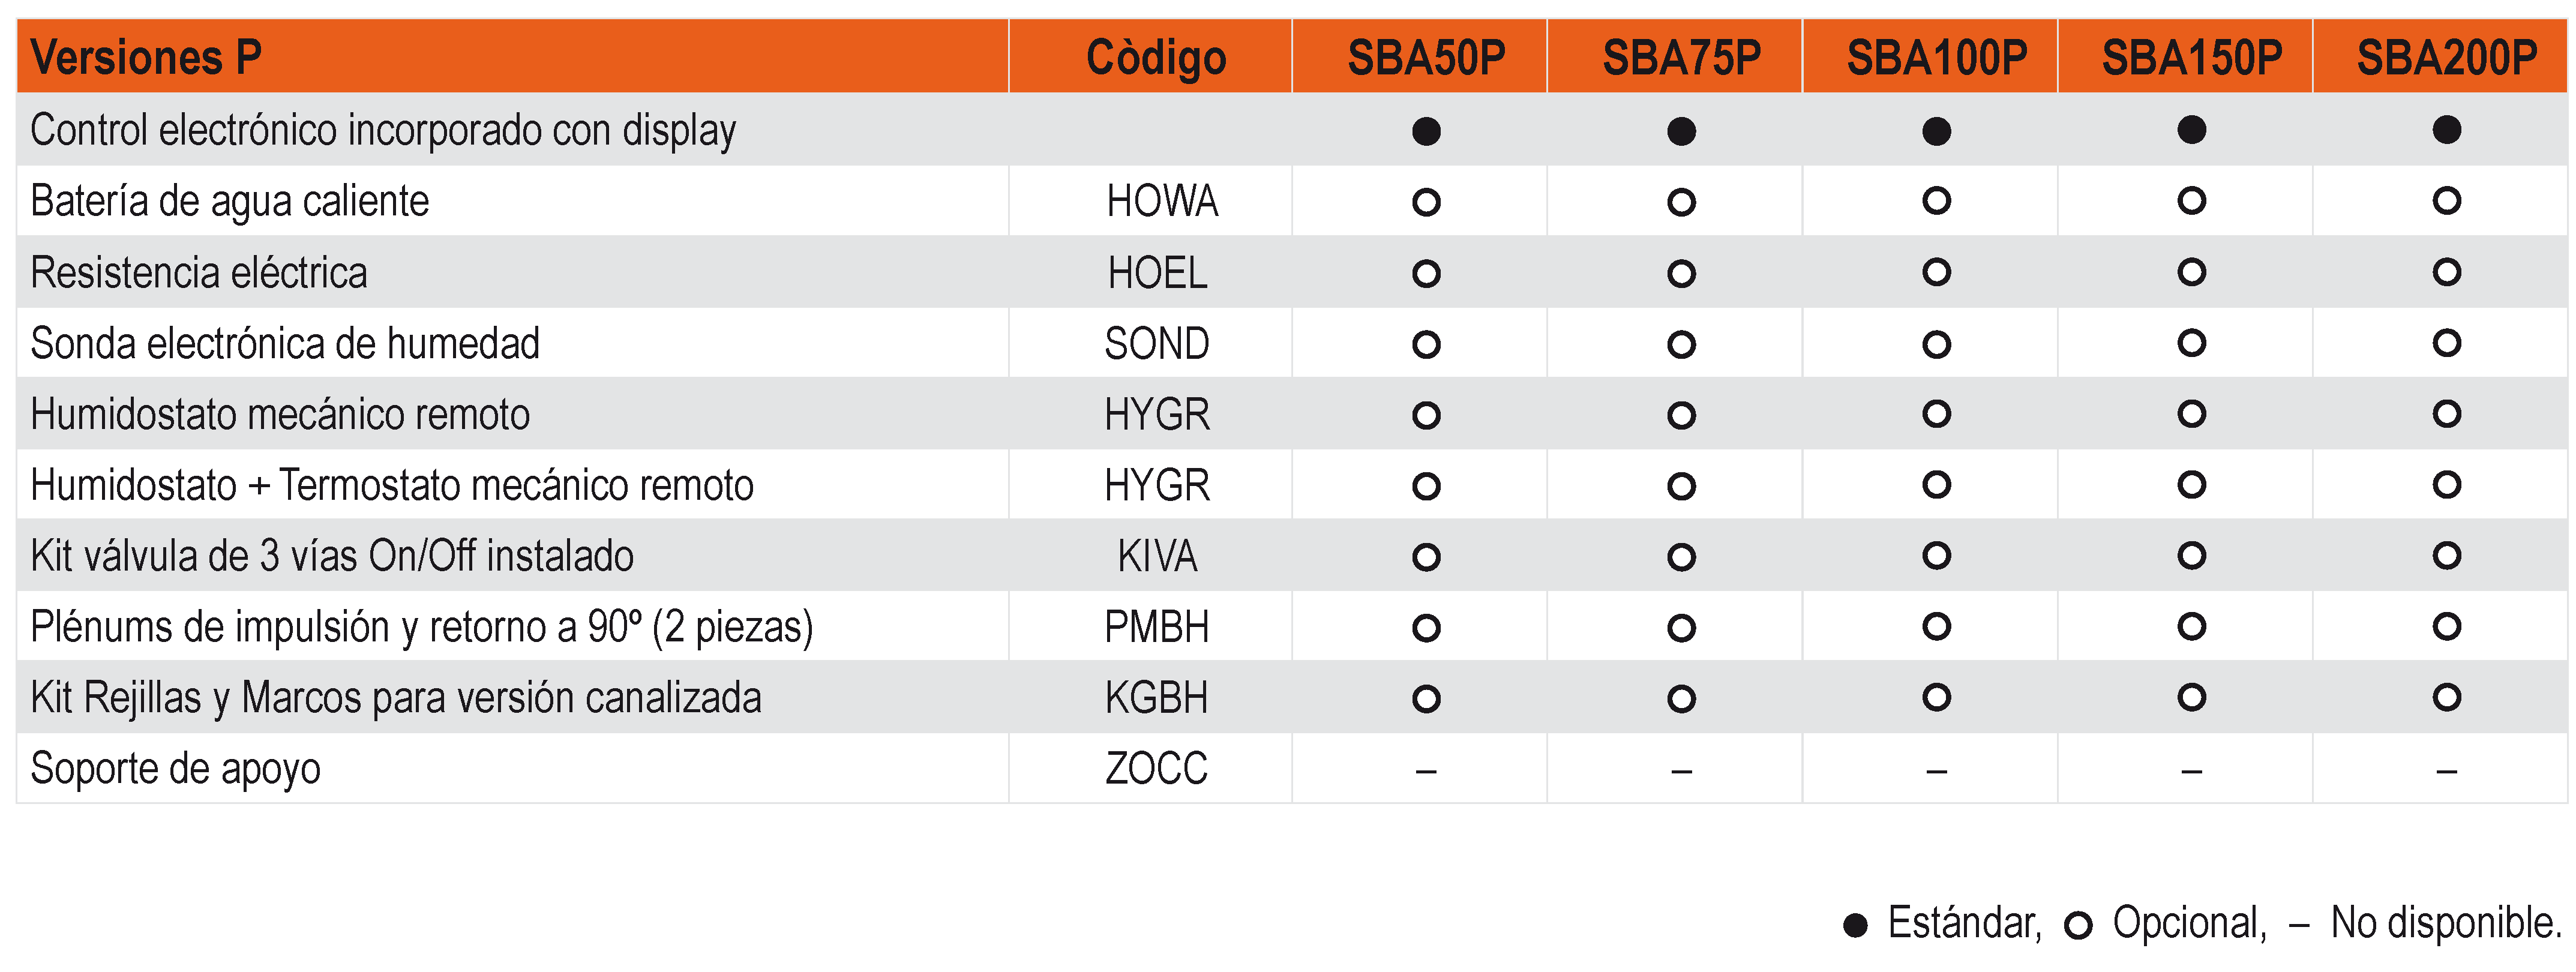Image resolution: width=2576 pixels, height=972 pixels.
Task: Click the KGBH optional circle under SBA100P
Action: [x=1936, y=697]
